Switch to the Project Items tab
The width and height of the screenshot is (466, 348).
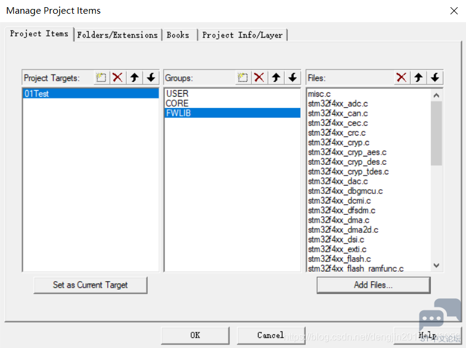click(x=39, y=34)
